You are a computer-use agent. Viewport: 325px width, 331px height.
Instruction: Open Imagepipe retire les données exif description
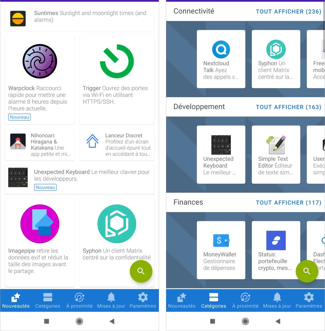tap(38, 261)
